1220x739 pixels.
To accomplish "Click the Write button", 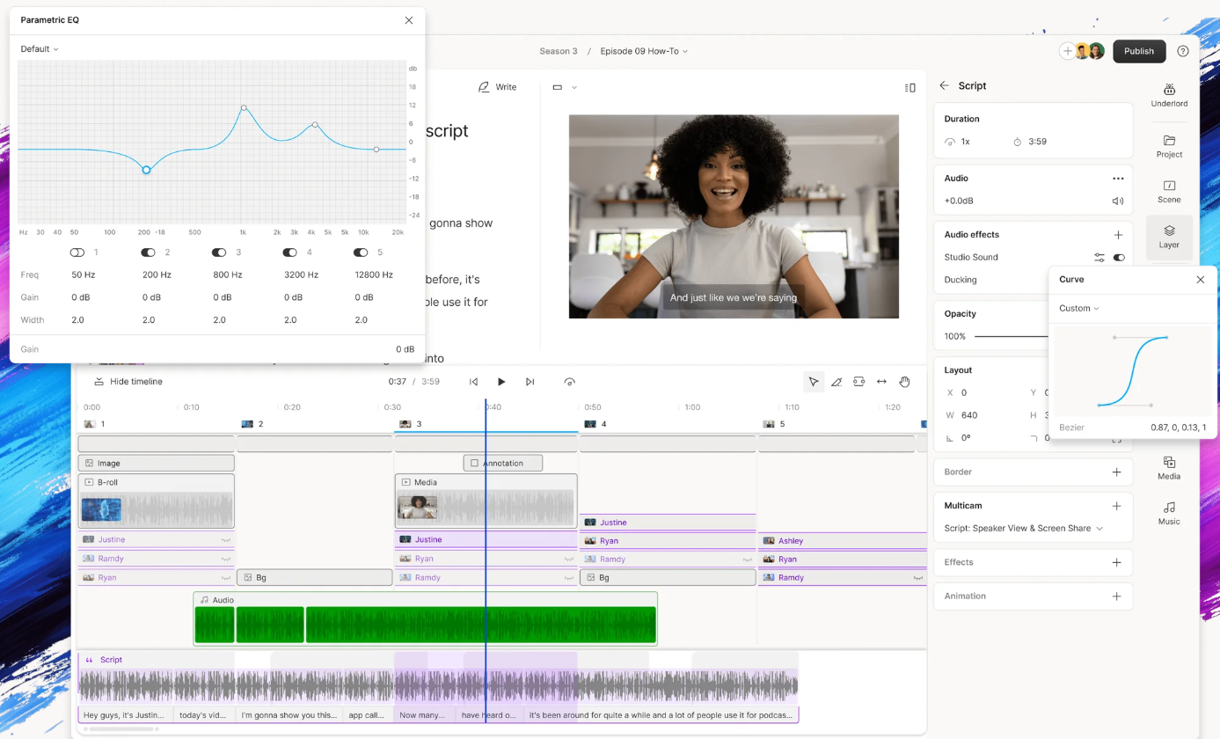I will point(497,87).
